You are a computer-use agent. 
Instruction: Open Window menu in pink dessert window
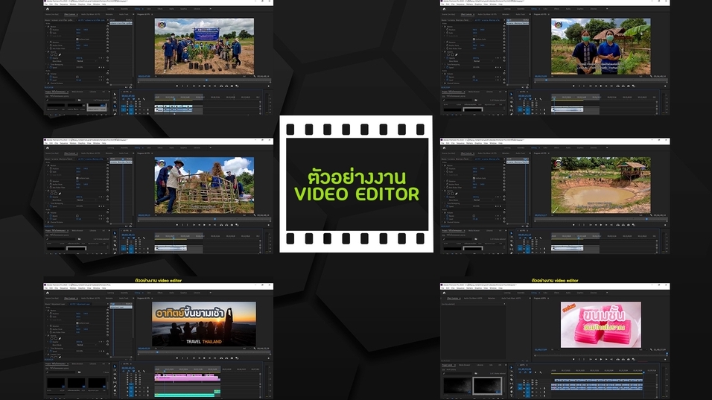tap(493, 288)
